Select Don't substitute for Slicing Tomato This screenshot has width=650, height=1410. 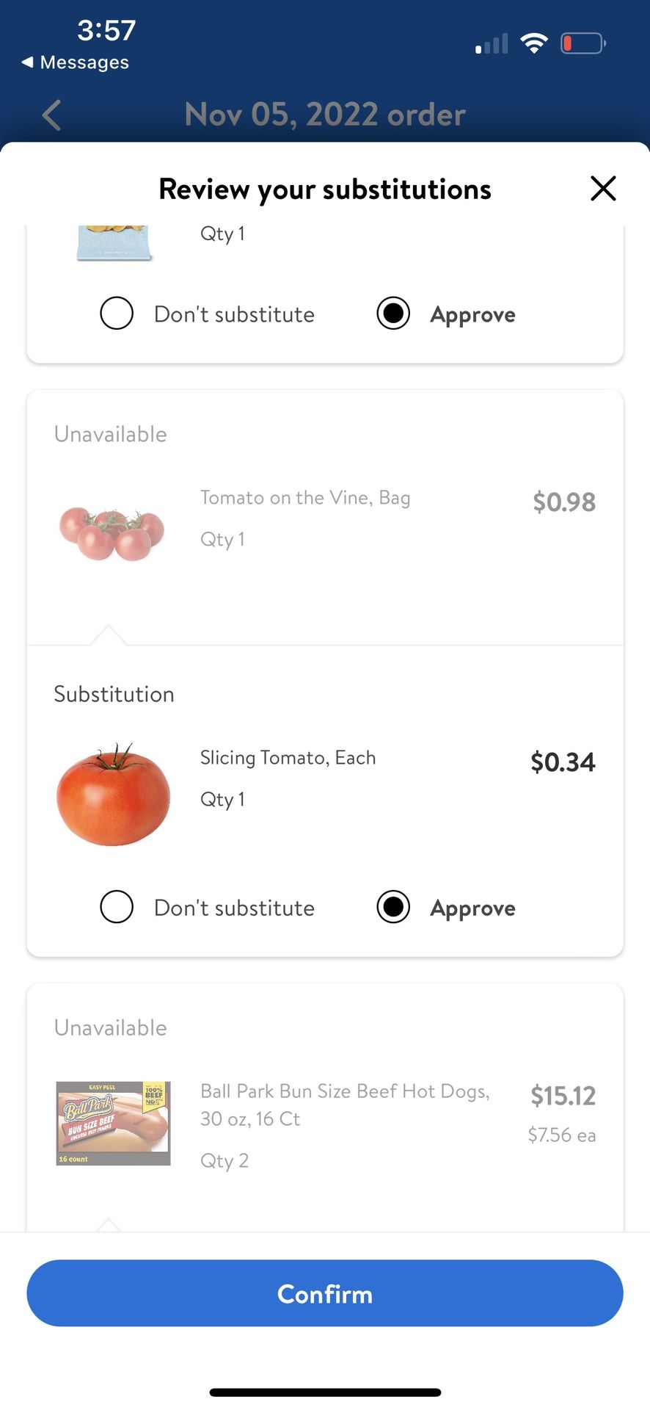point(117,907)
